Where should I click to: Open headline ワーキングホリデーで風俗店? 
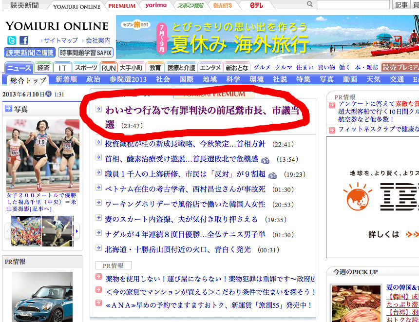click(185, 205)
